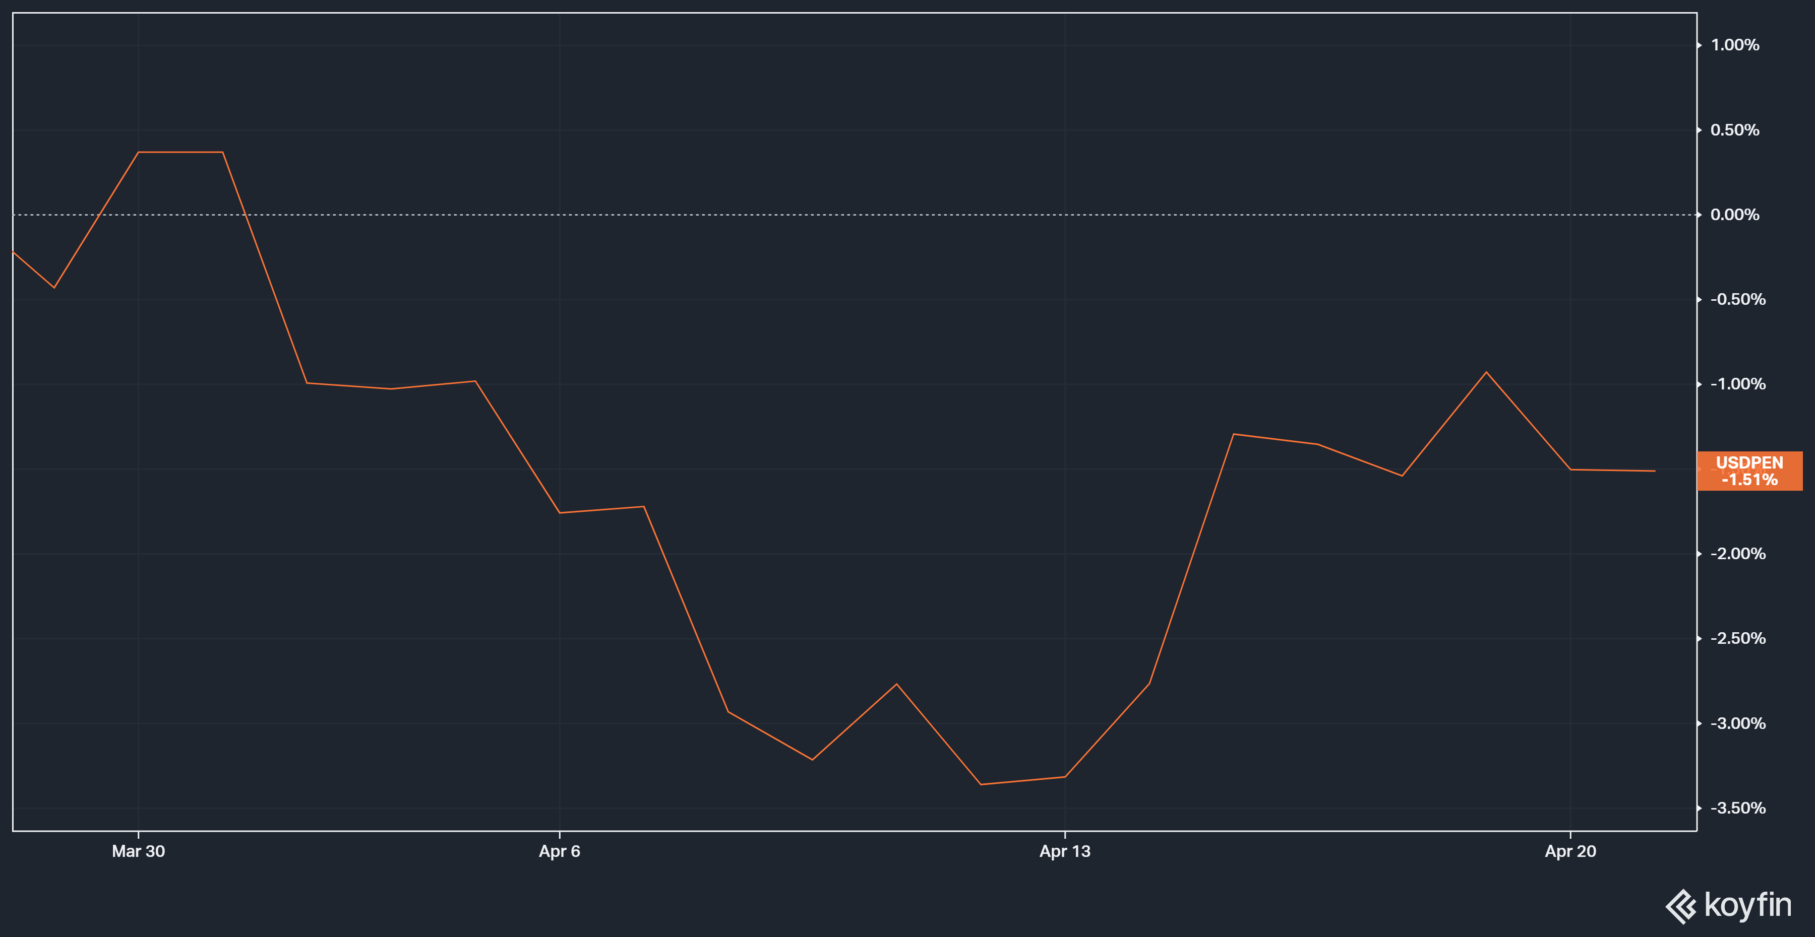The height and width of the screenshot is (937, 1815).
Task: Click the -2.50% y-axis label
Action: point(1737,638)
